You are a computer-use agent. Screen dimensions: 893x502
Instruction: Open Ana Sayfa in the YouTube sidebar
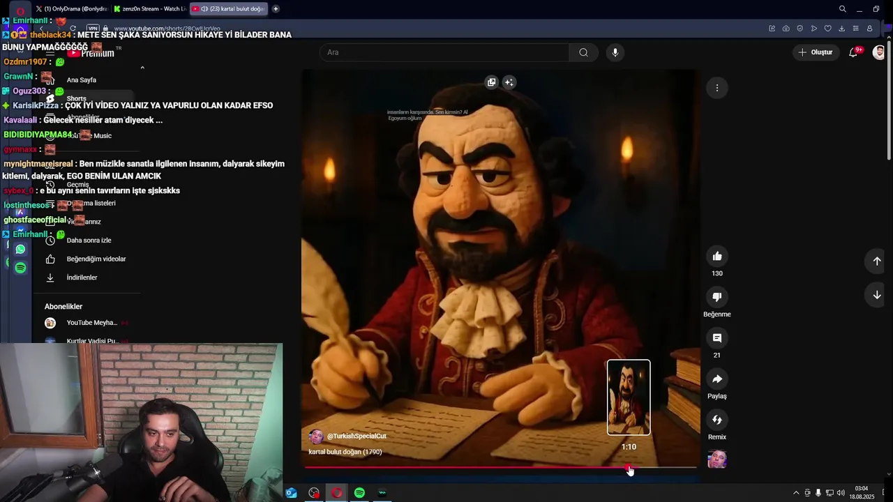87,80
